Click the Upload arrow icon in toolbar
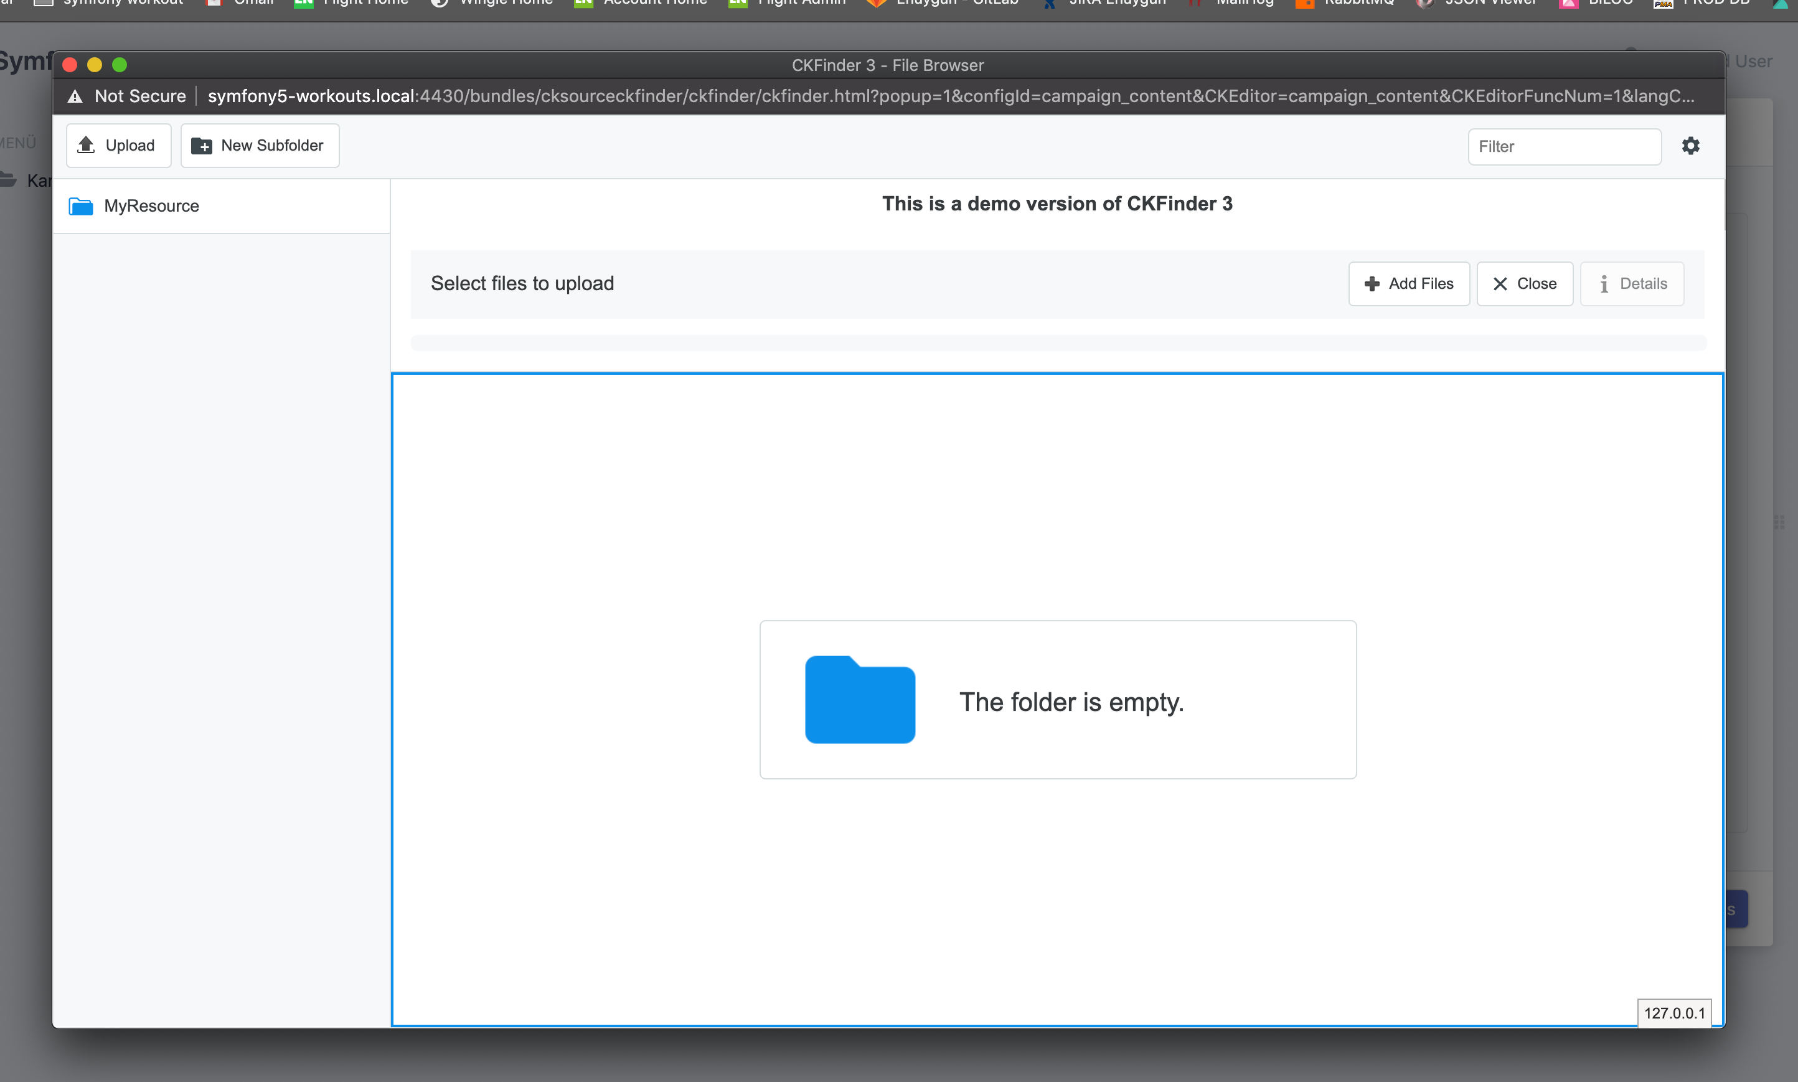Image resolution: width=1798 pixels, height=1082 pixels. 86,144
